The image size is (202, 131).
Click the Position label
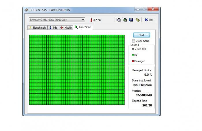tap(136, 91)
